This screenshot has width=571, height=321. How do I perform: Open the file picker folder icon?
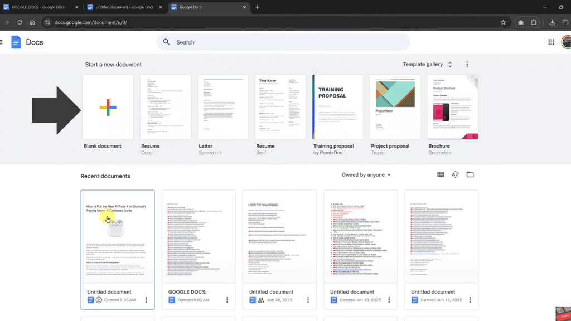point(470,174)
